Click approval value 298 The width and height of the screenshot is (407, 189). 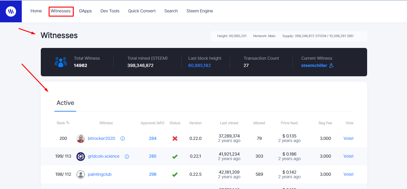[153, 175]
